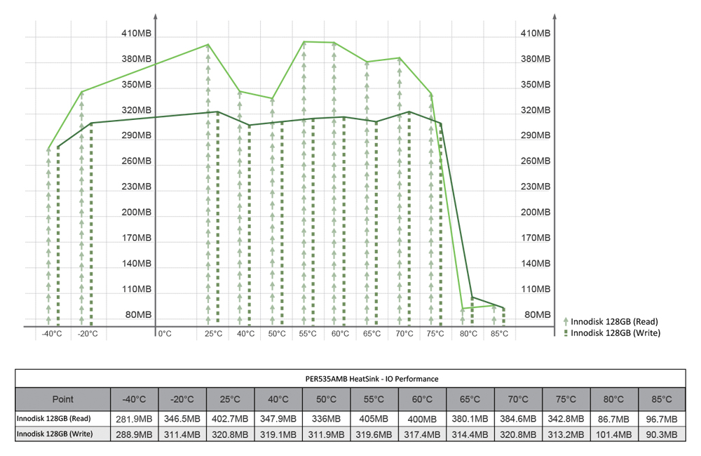Image resolution: width=701 pixels, height=456 pixels.
Task: Select the 0°C label on the x-axis
Action: (x=165, y=334)
